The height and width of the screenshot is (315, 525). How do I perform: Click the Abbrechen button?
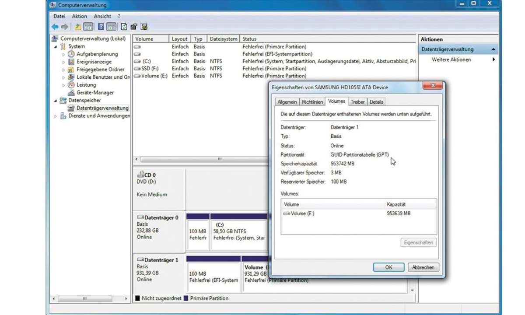coord(423,267)
